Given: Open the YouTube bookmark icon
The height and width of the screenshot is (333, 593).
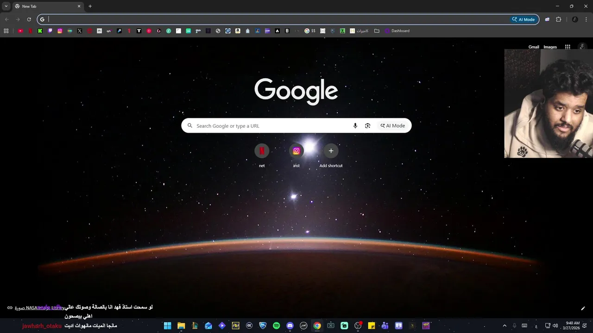Looking at the screenshot, I should click(x=20, y=31).
